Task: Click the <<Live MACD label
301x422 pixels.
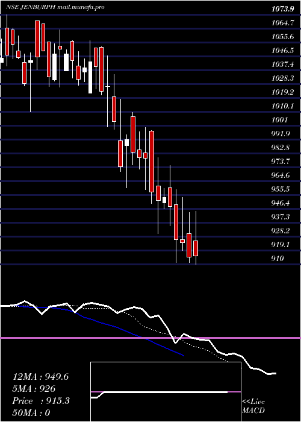Action: click(253, 406)
